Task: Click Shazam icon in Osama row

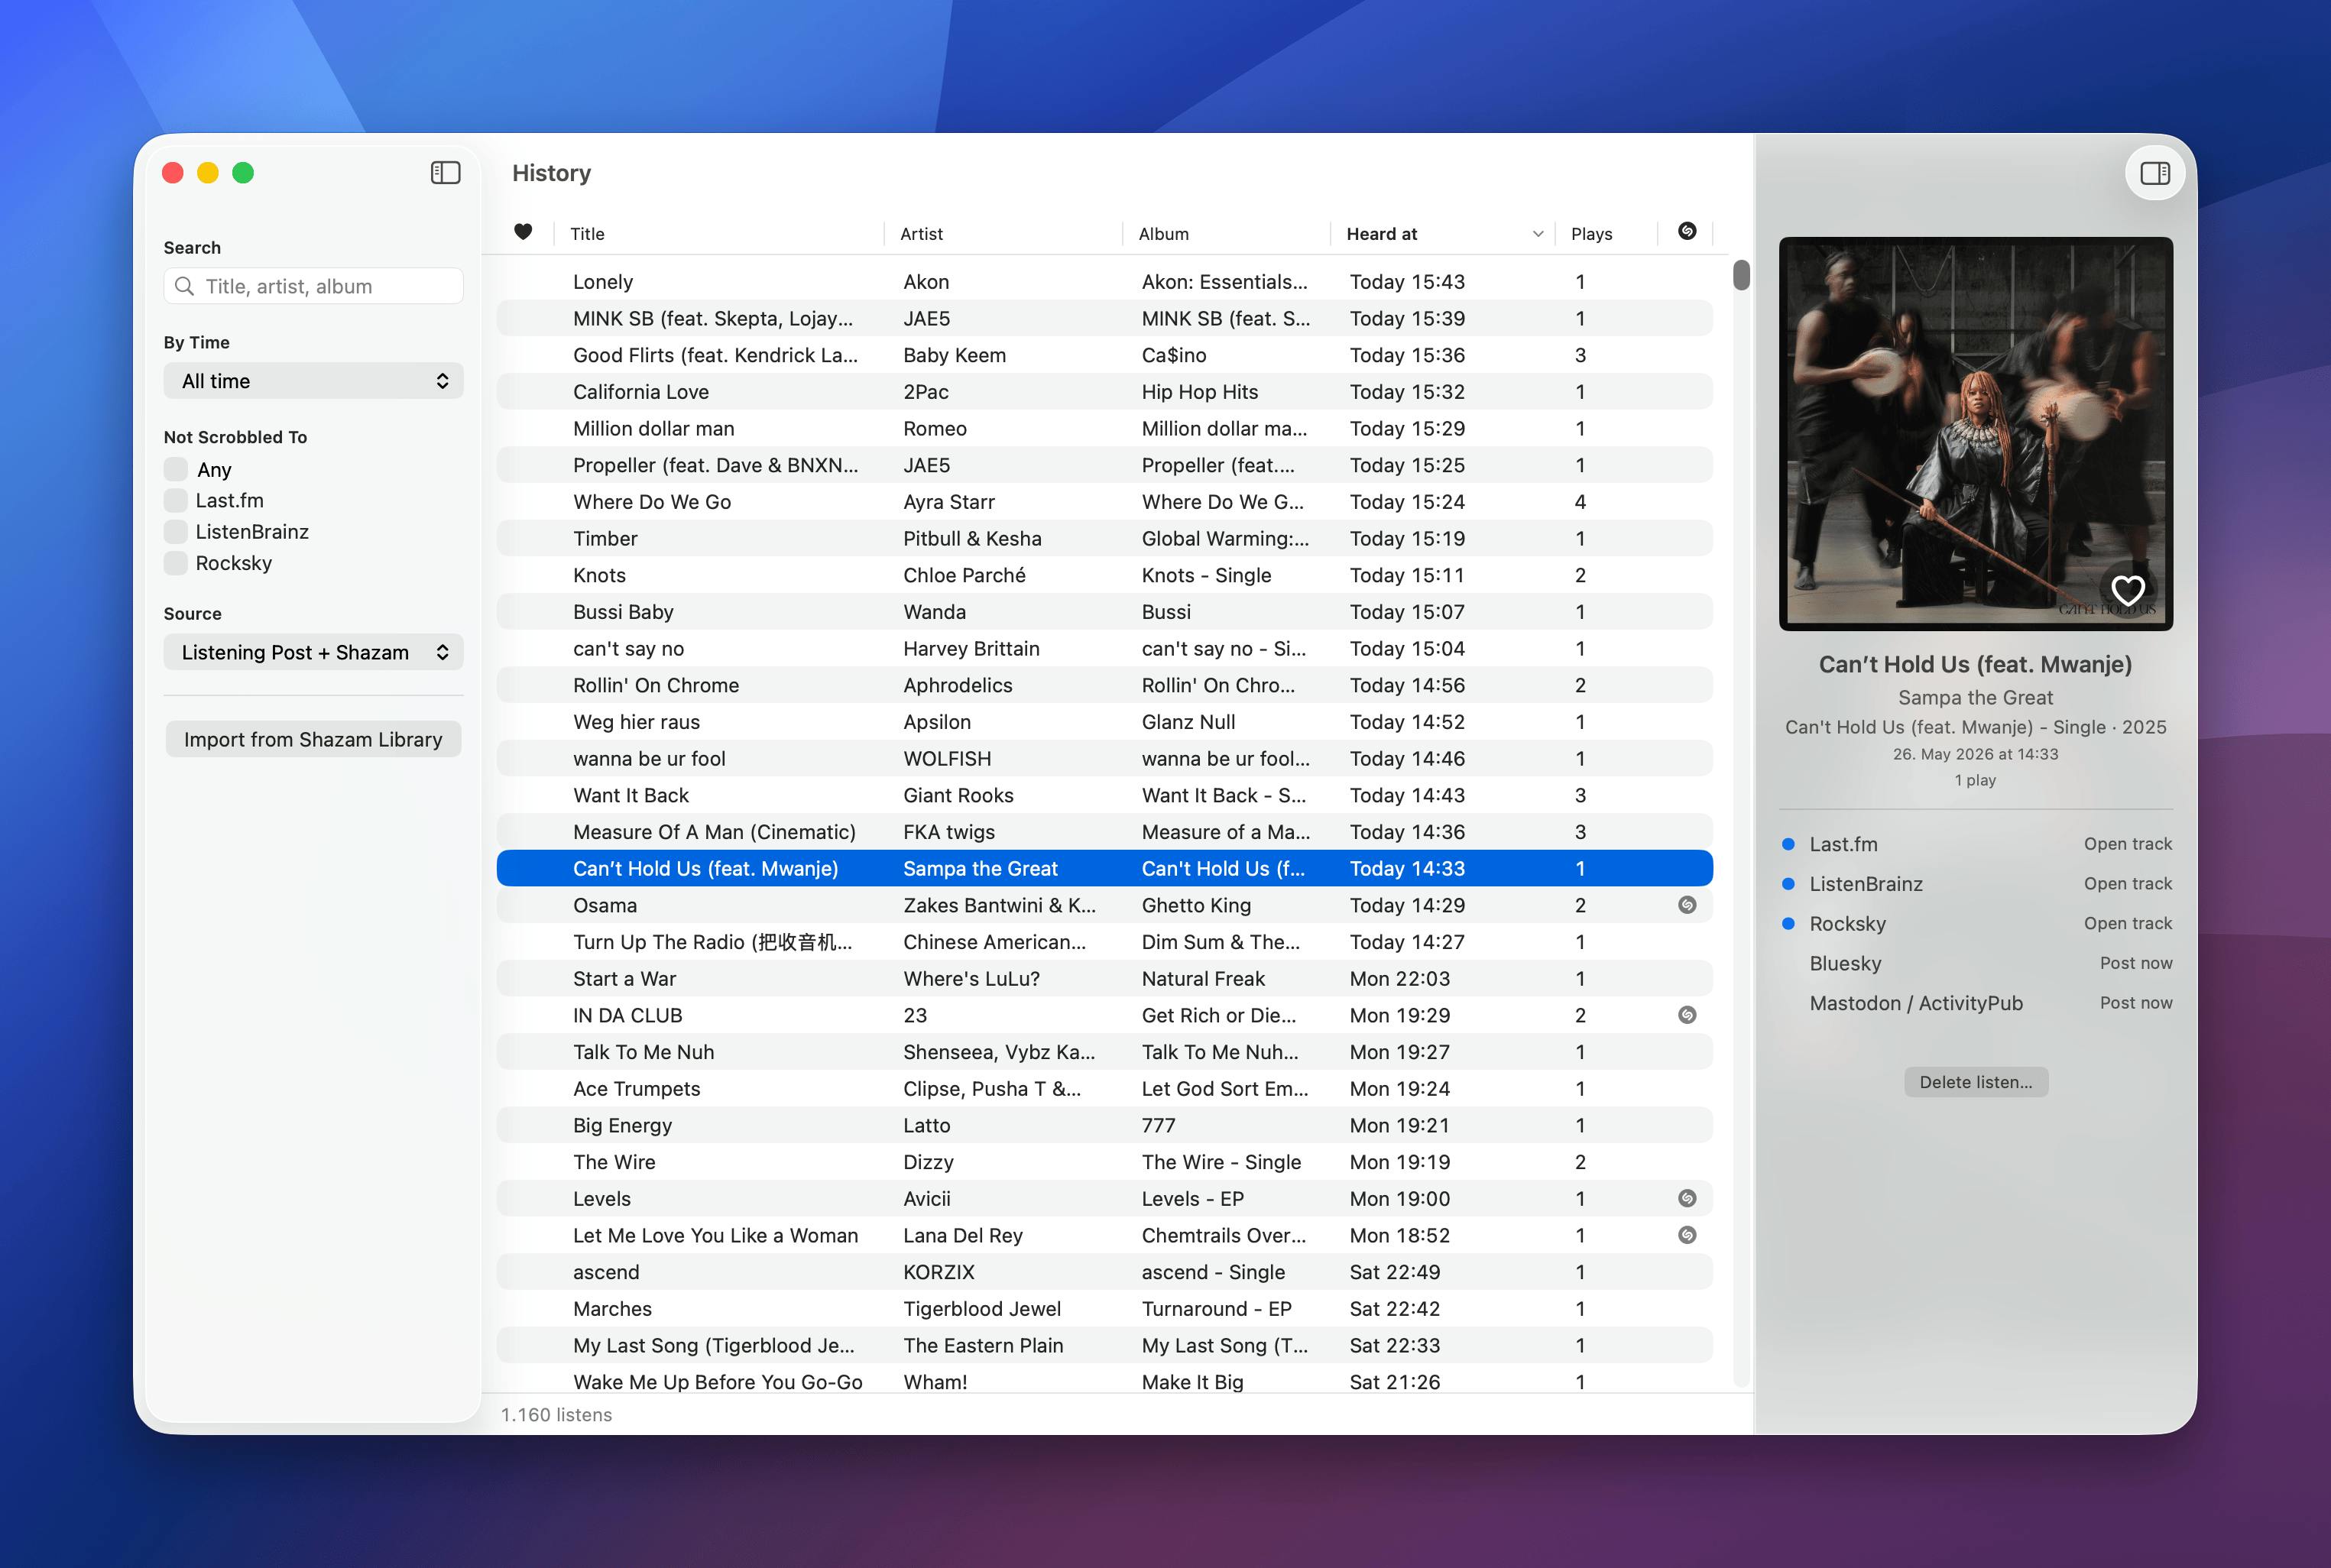Action: 1687,905
